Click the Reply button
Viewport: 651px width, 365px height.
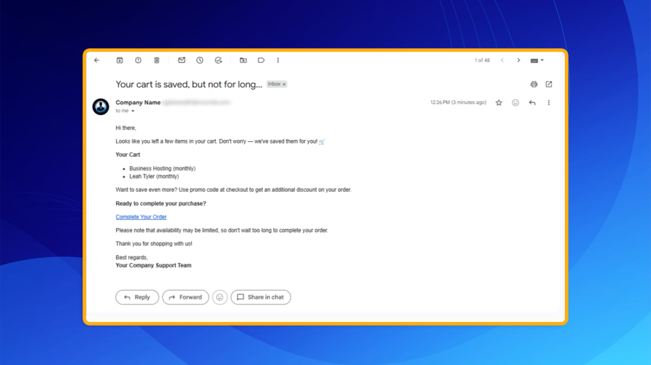(137, 297)
